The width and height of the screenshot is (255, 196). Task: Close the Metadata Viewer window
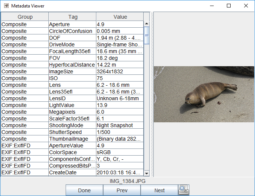tap(246, 6)
